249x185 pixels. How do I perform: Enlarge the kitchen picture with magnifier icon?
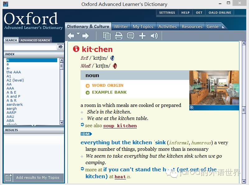(x=192, y=108)
